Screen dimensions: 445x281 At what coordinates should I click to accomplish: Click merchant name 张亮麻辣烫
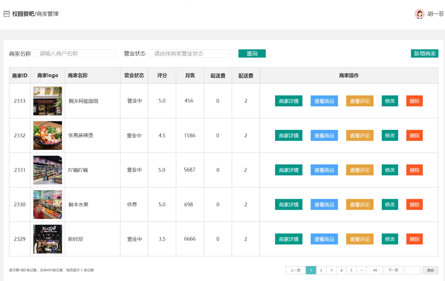click(80, 136)
